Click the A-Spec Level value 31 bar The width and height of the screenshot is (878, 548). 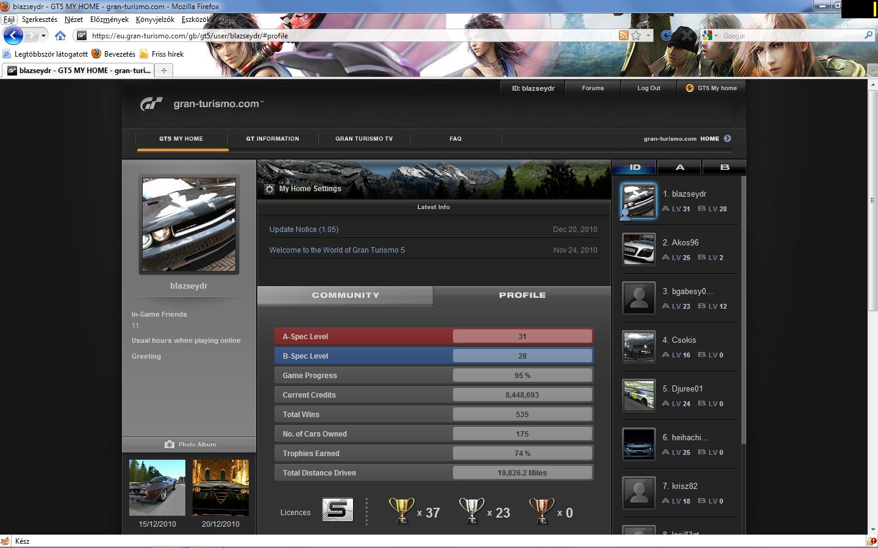point(523,337)
